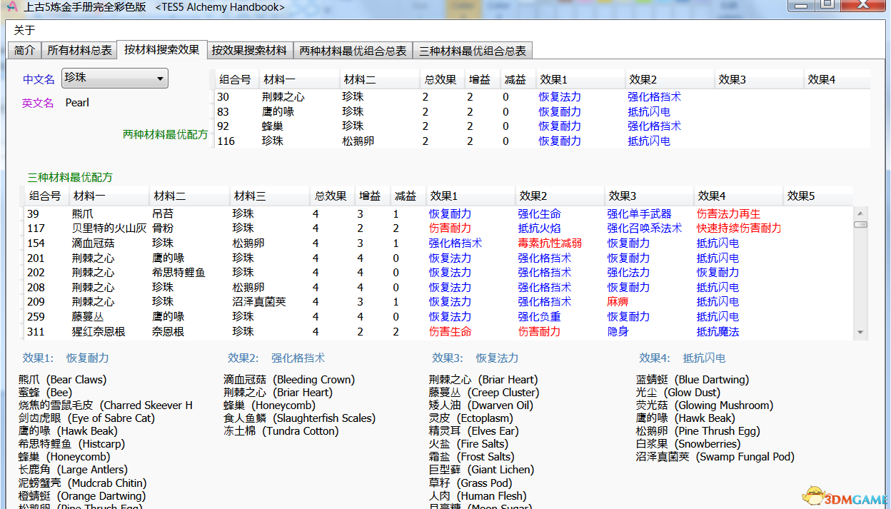Click 蜜蜂 (Bee) in effect 1 list

coord(46,393)
